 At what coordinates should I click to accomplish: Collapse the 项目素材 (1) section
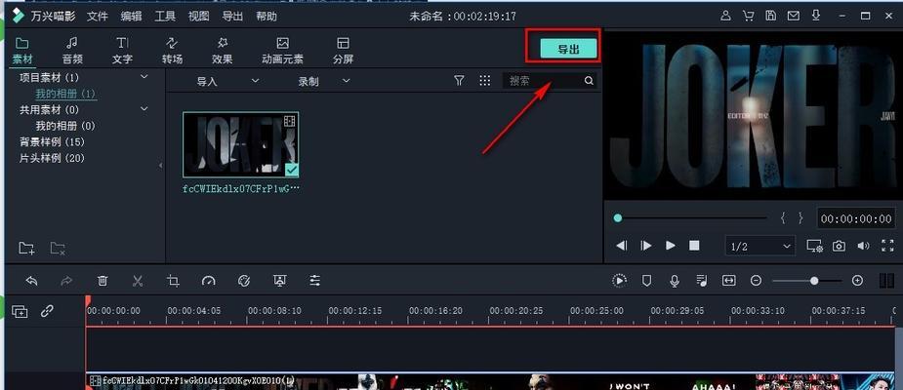[x=144, y=77]
